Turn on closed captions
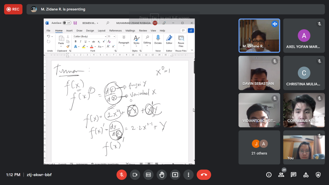The image size is (329, 185). pos(148,175)
